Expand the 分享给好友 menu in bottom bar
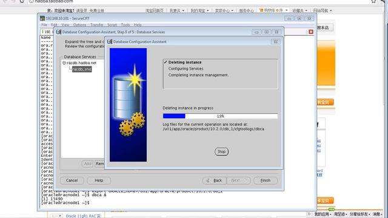The height and width of the screenshot is (218, 388). [x=360, y=214]
